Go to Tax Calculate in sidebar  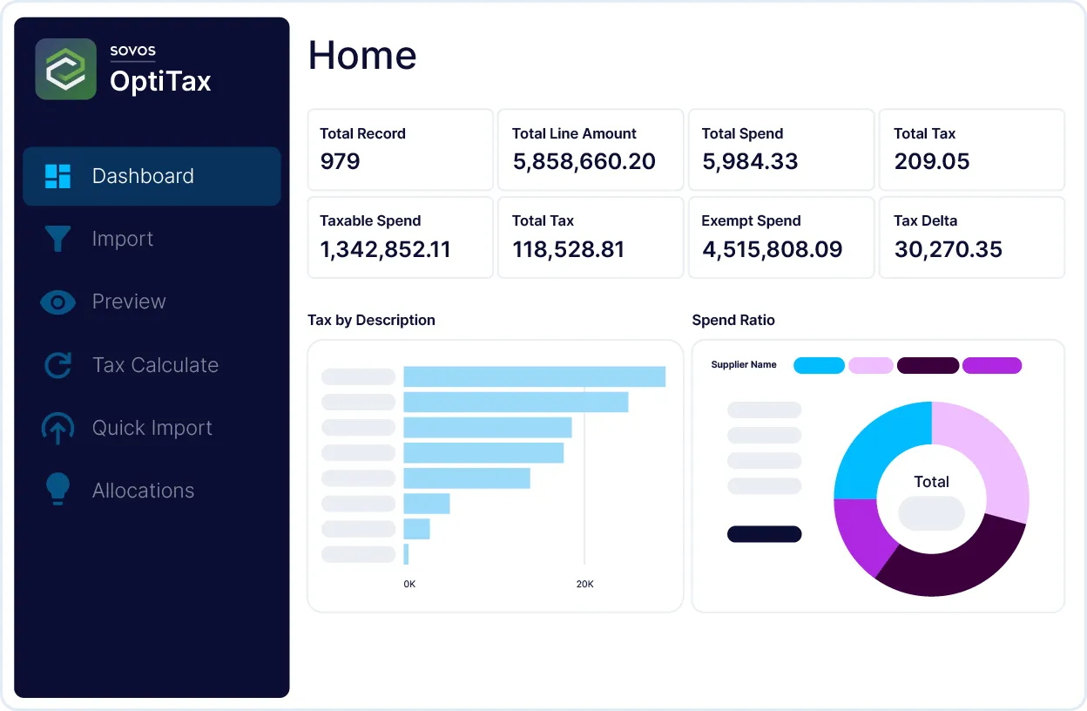click(x=155, y=365)
